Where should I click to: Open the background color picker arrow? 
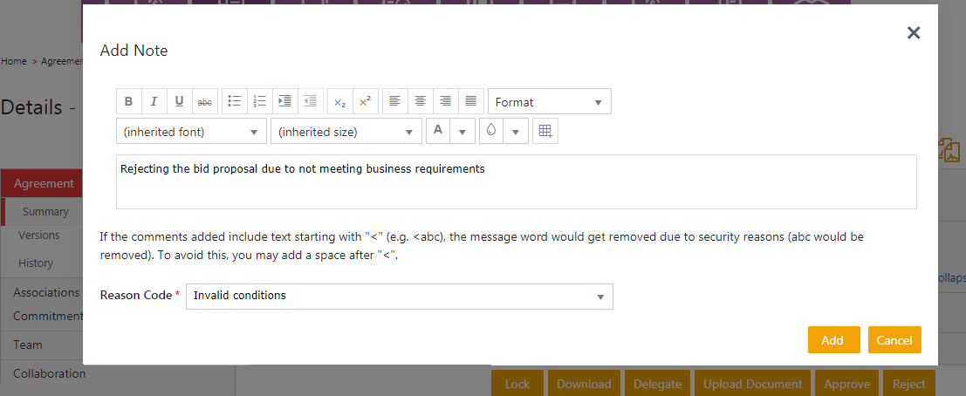(x=516, y=132)
